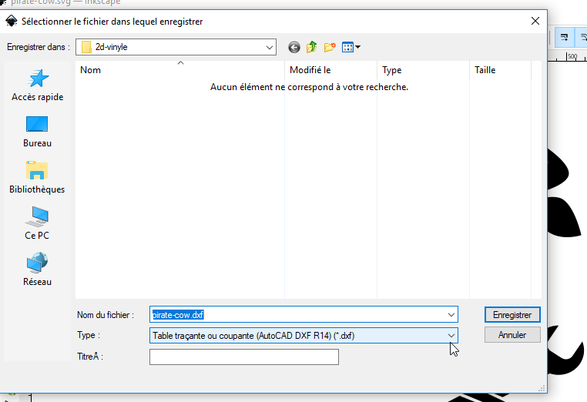
Task: Sort by Type column header
Action: point(424,70)
